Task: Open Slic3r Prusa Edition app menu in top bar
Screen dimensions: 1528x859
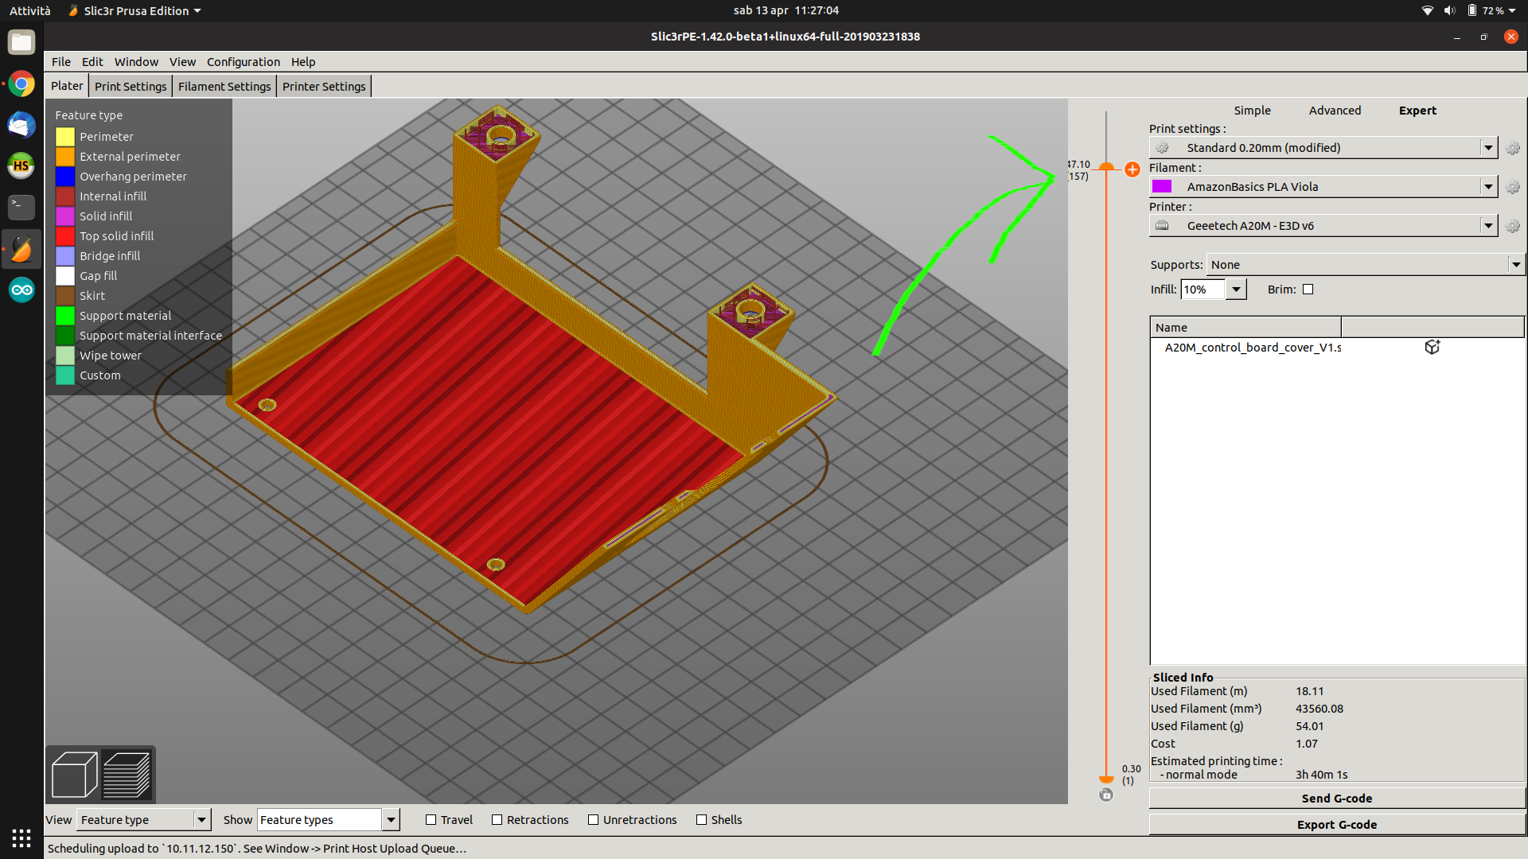Action: pos(134,10)
